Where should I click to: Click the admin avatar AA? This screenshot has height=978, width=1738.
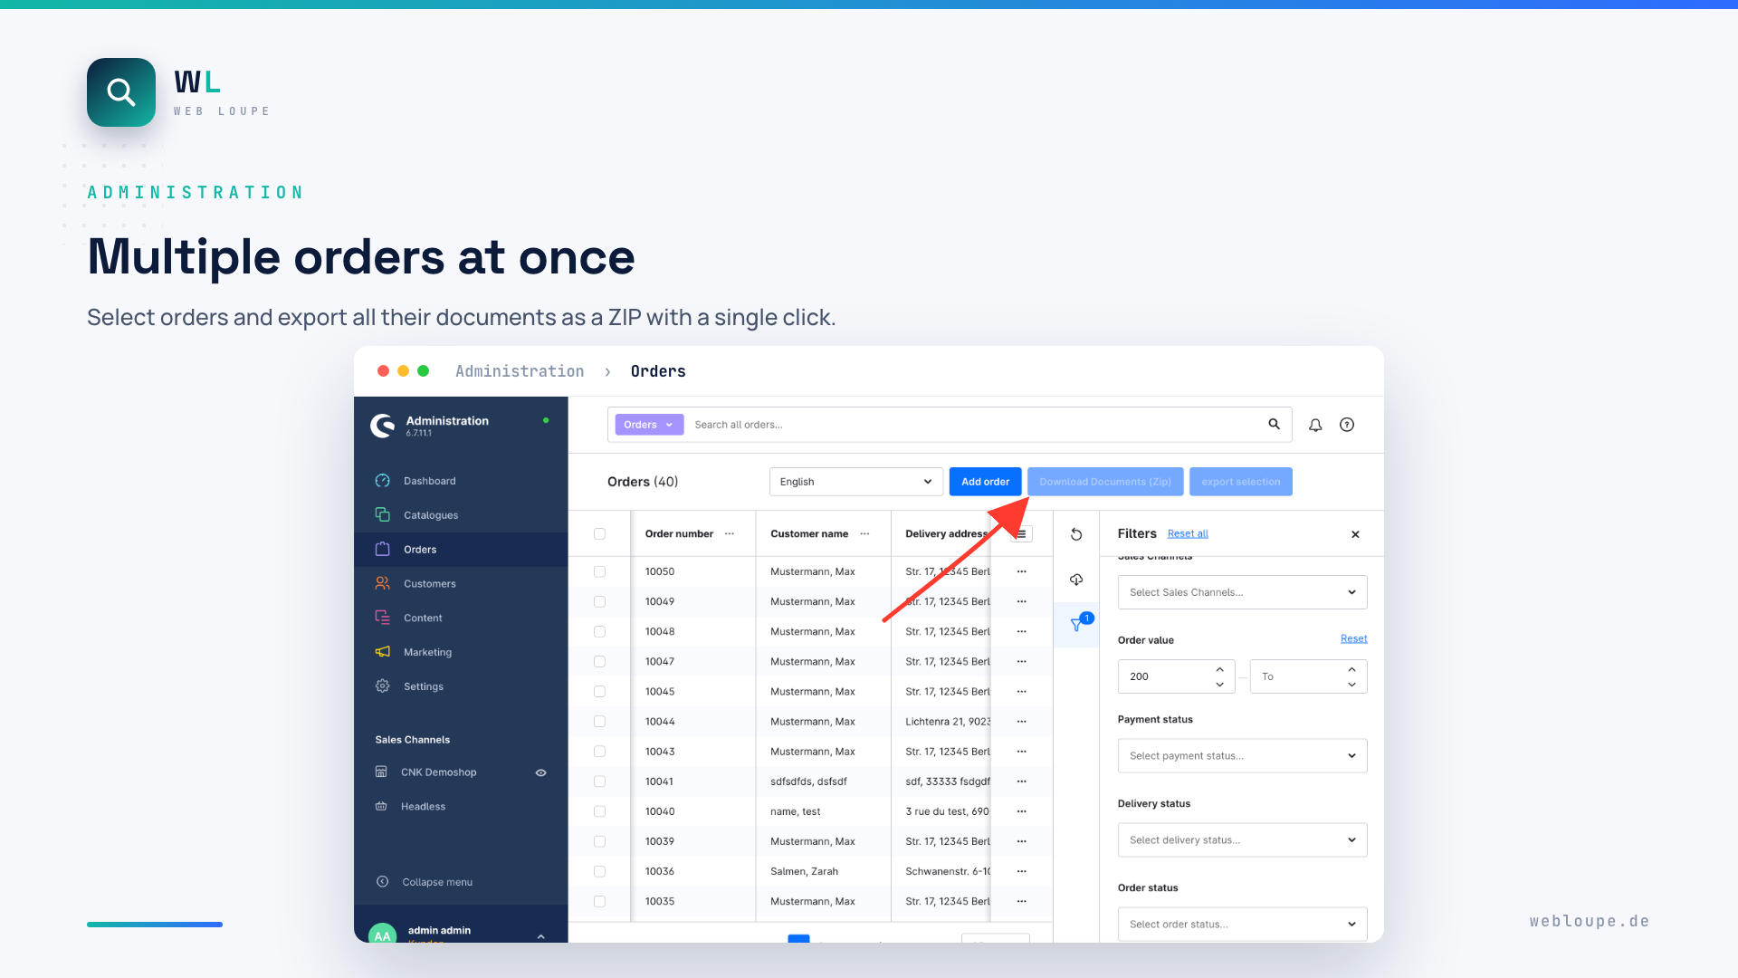[382, 935]
